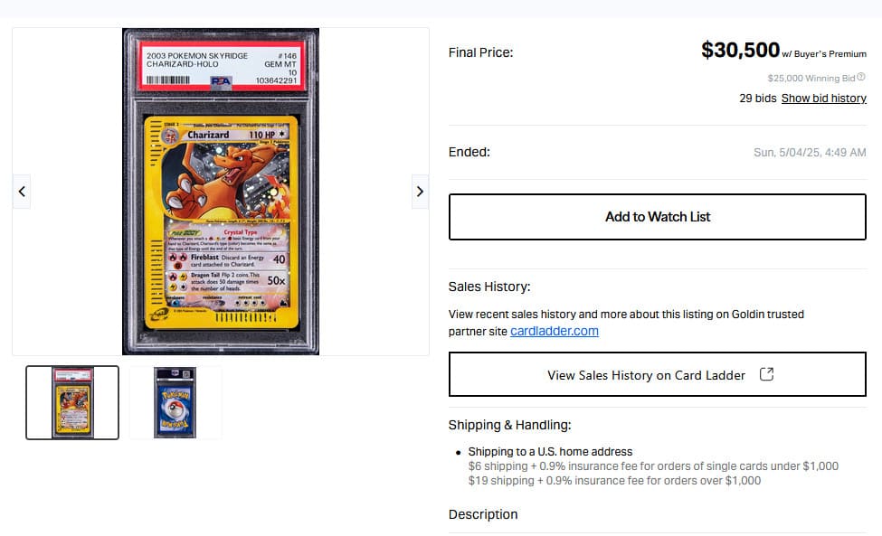
Task: Click the Shipping to a U.S. home address item
Action: point(550,452)
